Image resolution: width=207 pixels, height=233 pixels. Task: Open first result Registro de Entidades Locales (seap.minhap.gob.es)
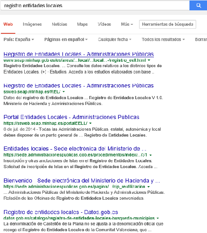(x=79, y=54)
